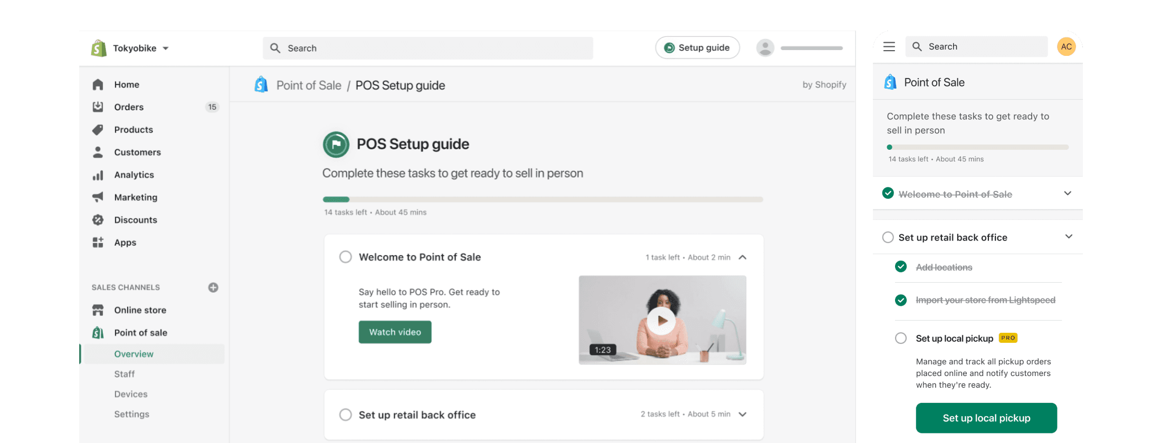Viewport: 1161px width, 443px height.
Task: Click the magnifier icon in mobile search
Action: coord(917,46)
